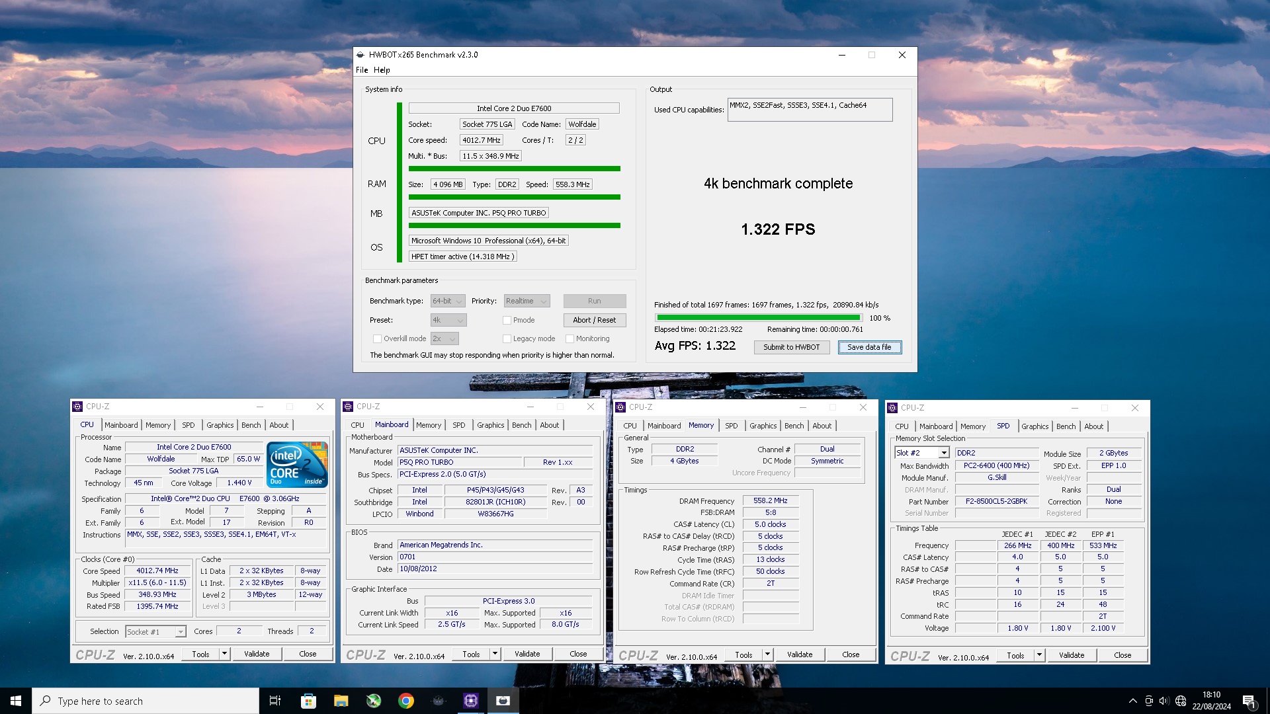Open the Help menu in HWBOT x265
1270x714 pixels.
click(x=382, y=70)
